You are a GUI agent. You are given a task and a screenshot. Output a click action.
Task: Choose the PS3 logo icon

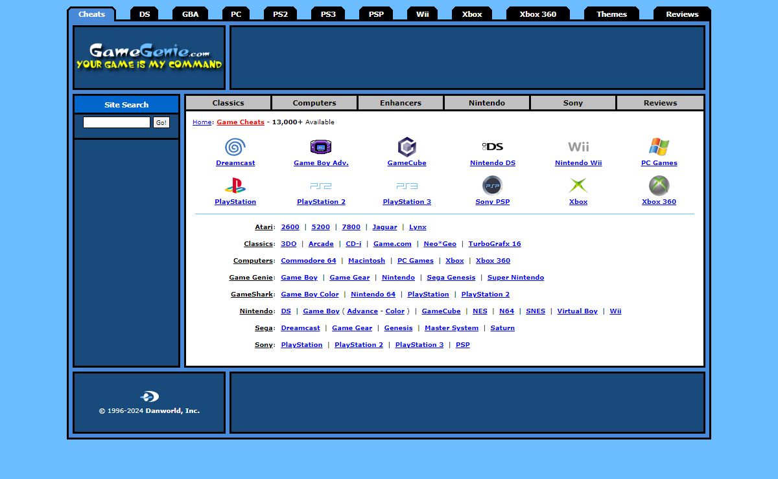tap(407, 186)
